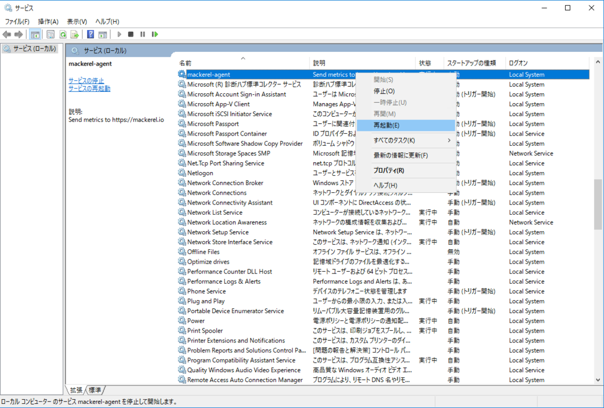Open the toolbar Properties sheet icon

[51, 35]
